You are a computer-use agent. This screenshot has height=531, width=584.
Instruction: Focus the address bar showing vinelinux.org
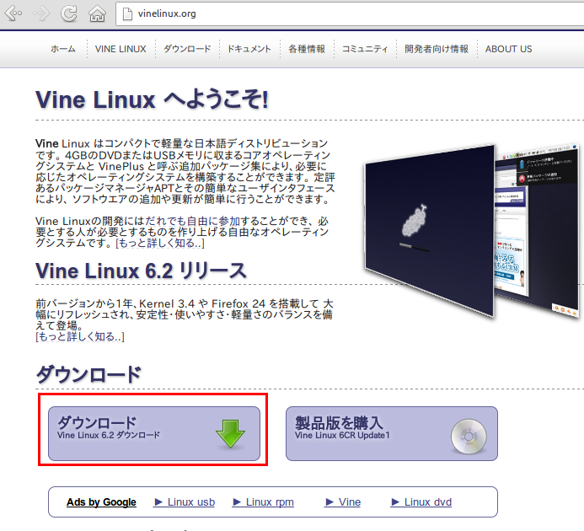click(x=350, y=13)
